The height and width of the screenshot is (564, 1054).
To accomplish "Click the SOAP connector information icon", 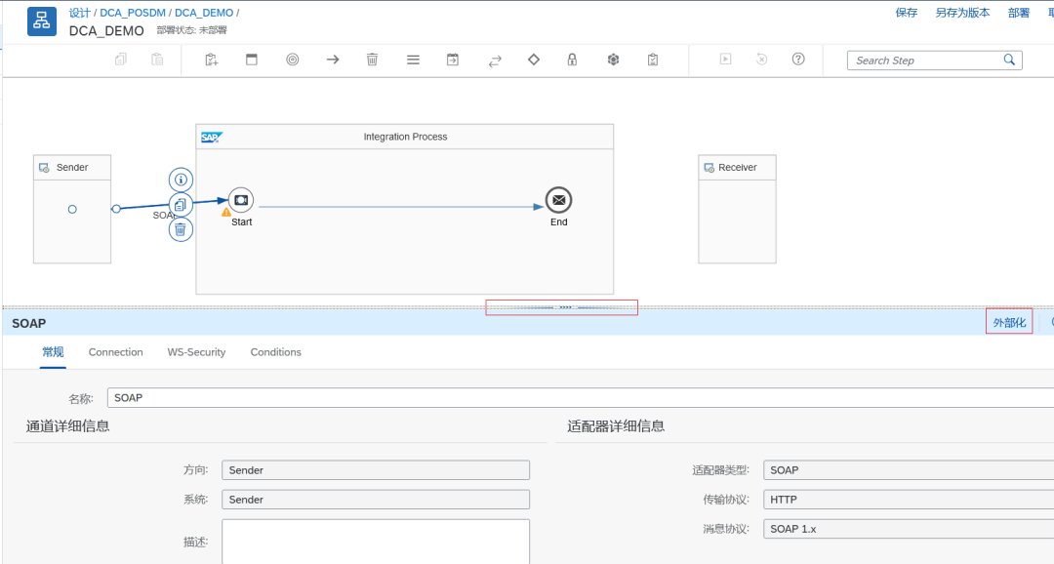I will (x=181, y=180).
